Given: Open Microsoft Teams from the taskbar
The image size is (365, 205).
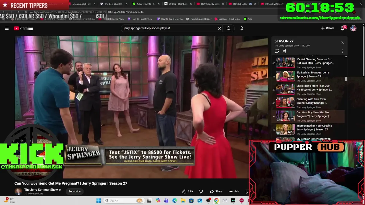Looking at the screenshot, I should pyautogui.click(x=166, y=200).
